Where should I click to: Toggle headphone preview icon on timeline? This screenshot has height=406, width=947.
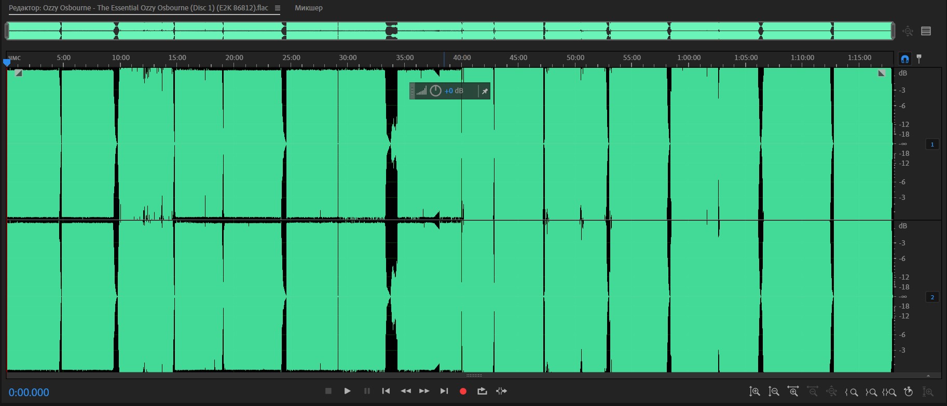pyautogui.click(x=905, y=59)
